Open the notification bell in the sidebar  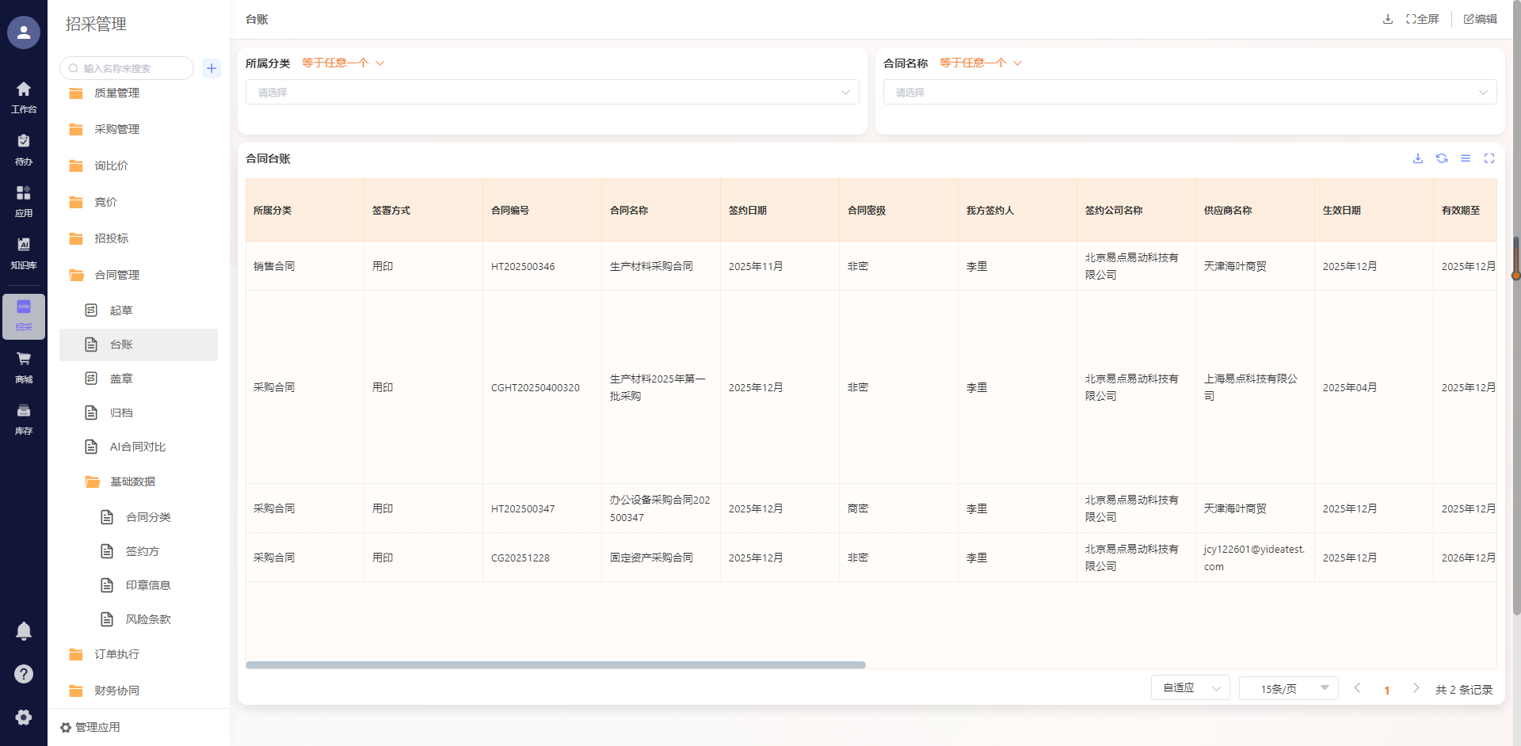tap(24, 631)
